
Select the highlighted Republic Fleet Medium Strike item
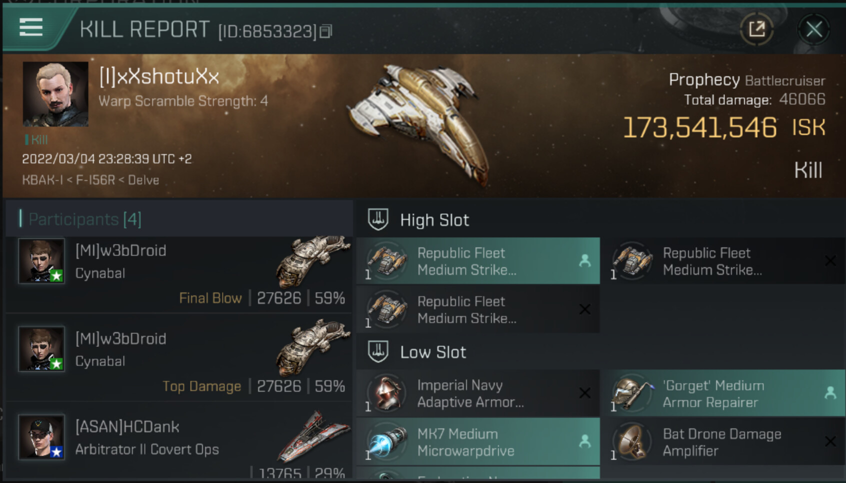click(x=477, y=261)
